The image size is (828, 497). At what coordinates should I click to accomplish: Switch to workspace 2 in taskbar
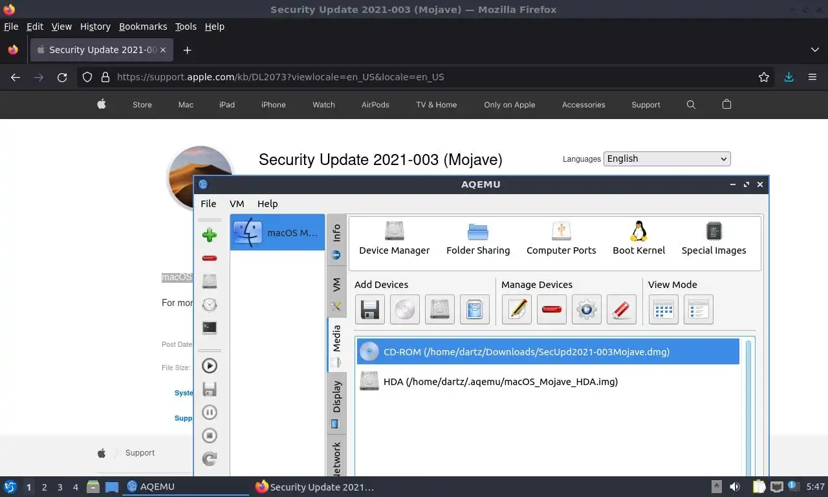[x=44, y=487]
